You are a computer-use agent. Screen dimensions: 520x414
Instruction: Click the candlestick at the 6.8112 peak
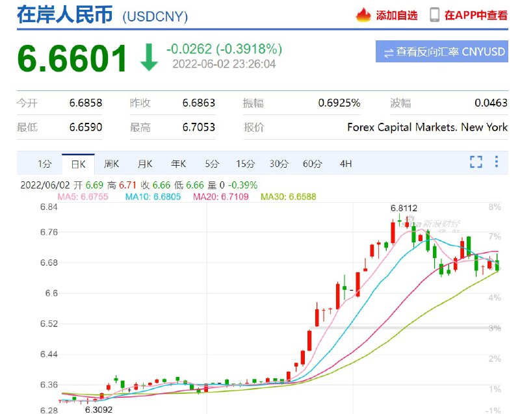click(400, 222)
